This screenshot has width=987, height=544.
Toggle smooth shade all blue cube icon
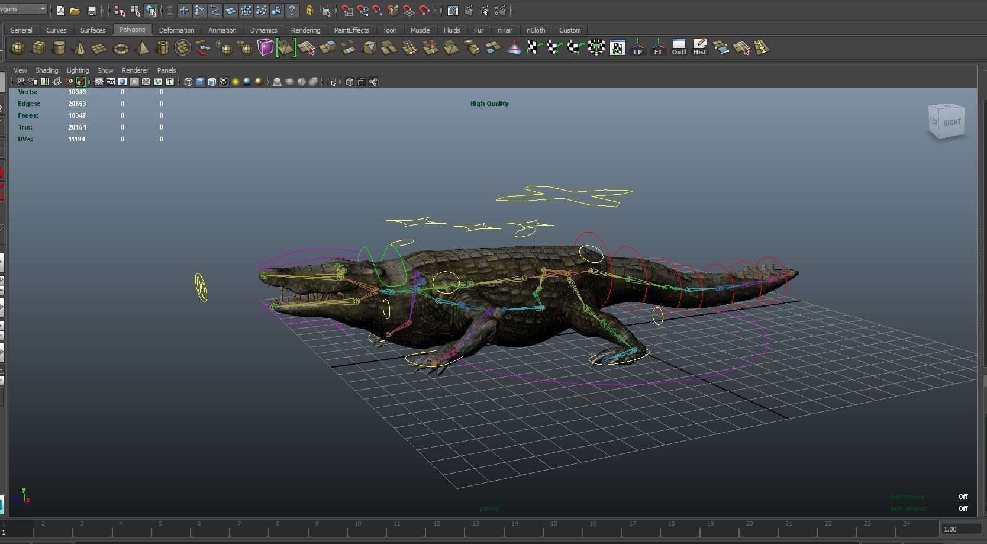pyautogui.click(x=200, y=82)
